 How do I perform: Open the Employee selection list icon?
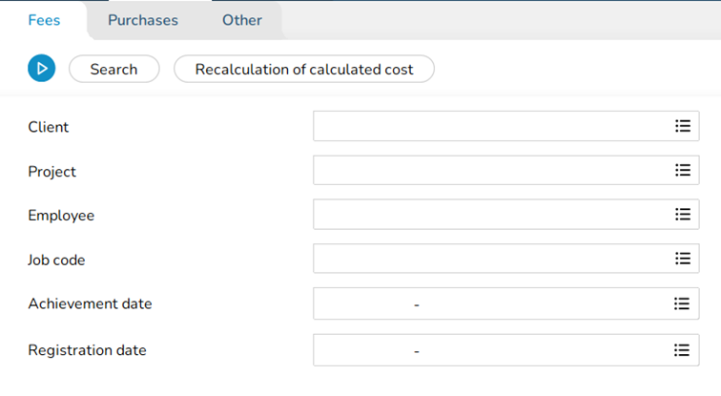pos(682,215)
